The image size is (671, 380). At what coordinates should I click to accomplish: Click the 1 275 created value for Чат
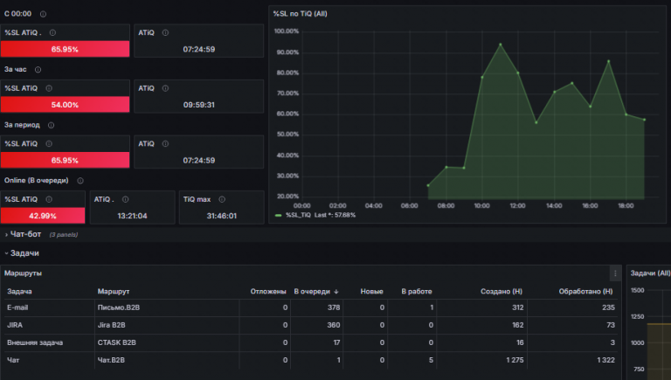click(x=515, y=360)
